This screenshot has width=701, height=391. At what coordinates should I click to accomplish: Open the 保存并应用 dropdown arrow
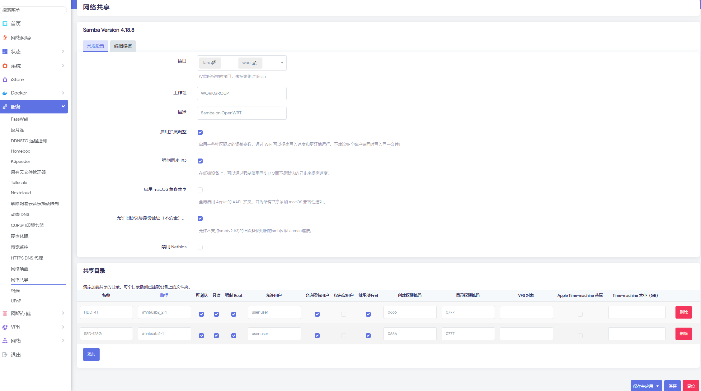tap(657, 386)
